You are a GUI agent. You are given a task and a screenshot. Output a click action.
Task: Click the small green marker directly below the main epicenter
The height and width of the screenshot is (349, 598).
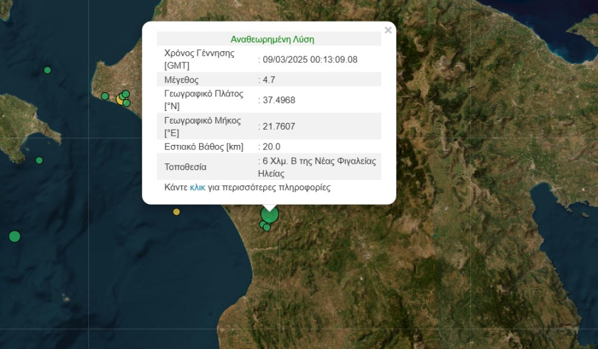[266, 227]
